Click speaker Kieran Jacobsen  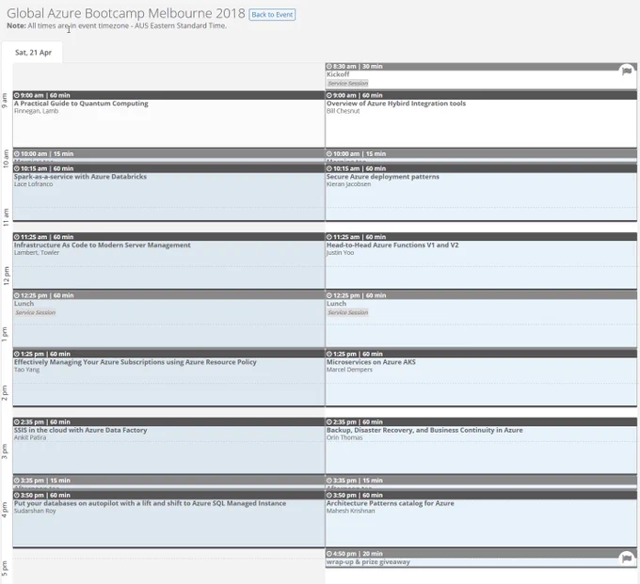(x=348, y=184)
